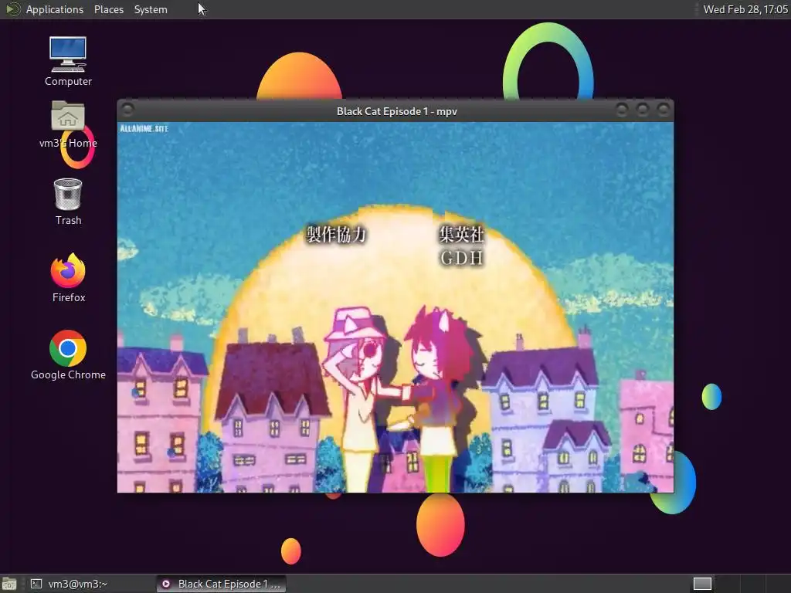Click the Show Desktop icon in bottom panel

[9, 584]
